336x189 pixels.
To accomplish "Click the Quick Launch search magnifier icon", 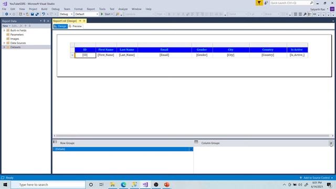I will pos(311,3).
